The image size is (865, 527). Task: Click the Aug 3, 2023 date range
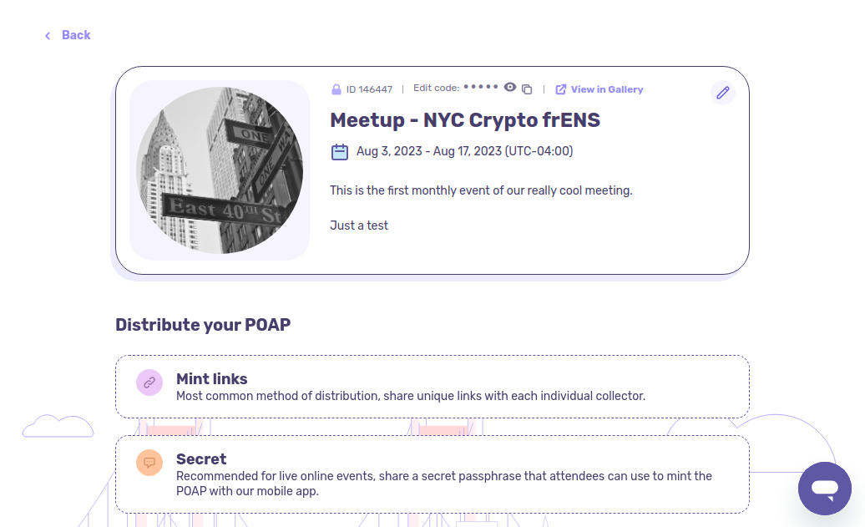464,151
